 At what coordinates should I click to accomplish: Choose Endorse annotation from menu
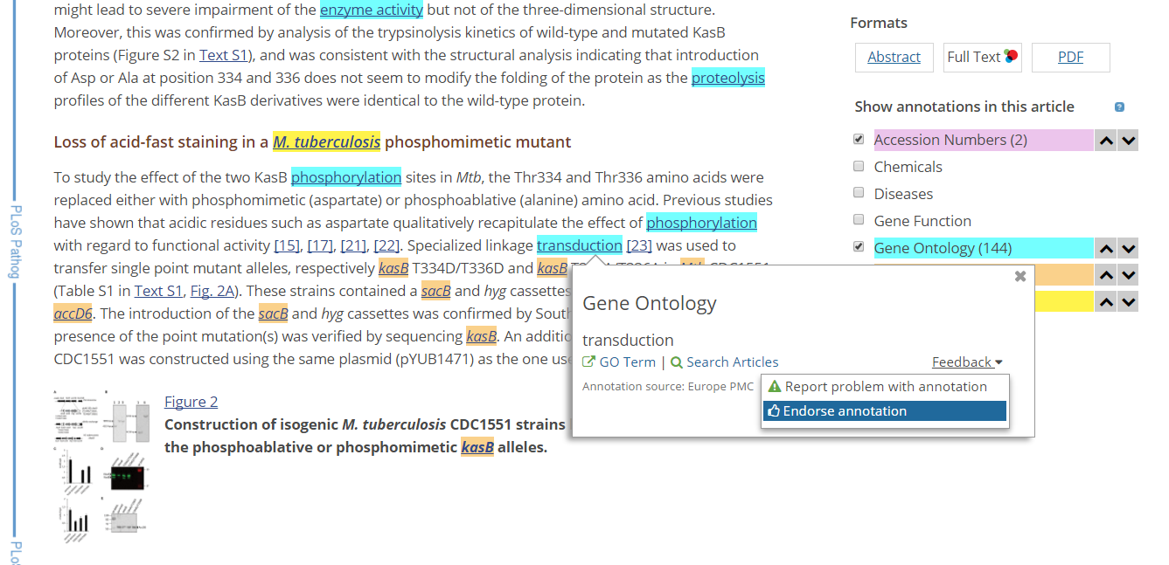885,411
